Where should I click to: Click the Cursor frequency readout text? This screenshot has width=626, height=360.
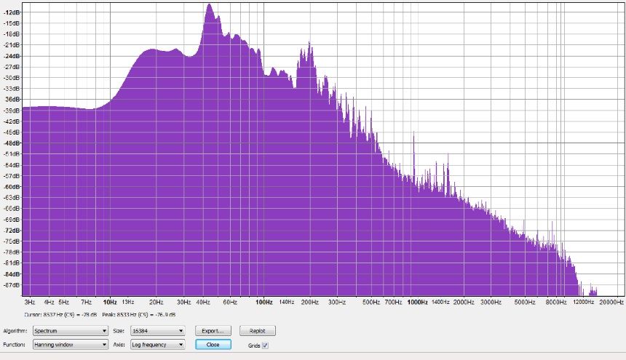[51, 314]
